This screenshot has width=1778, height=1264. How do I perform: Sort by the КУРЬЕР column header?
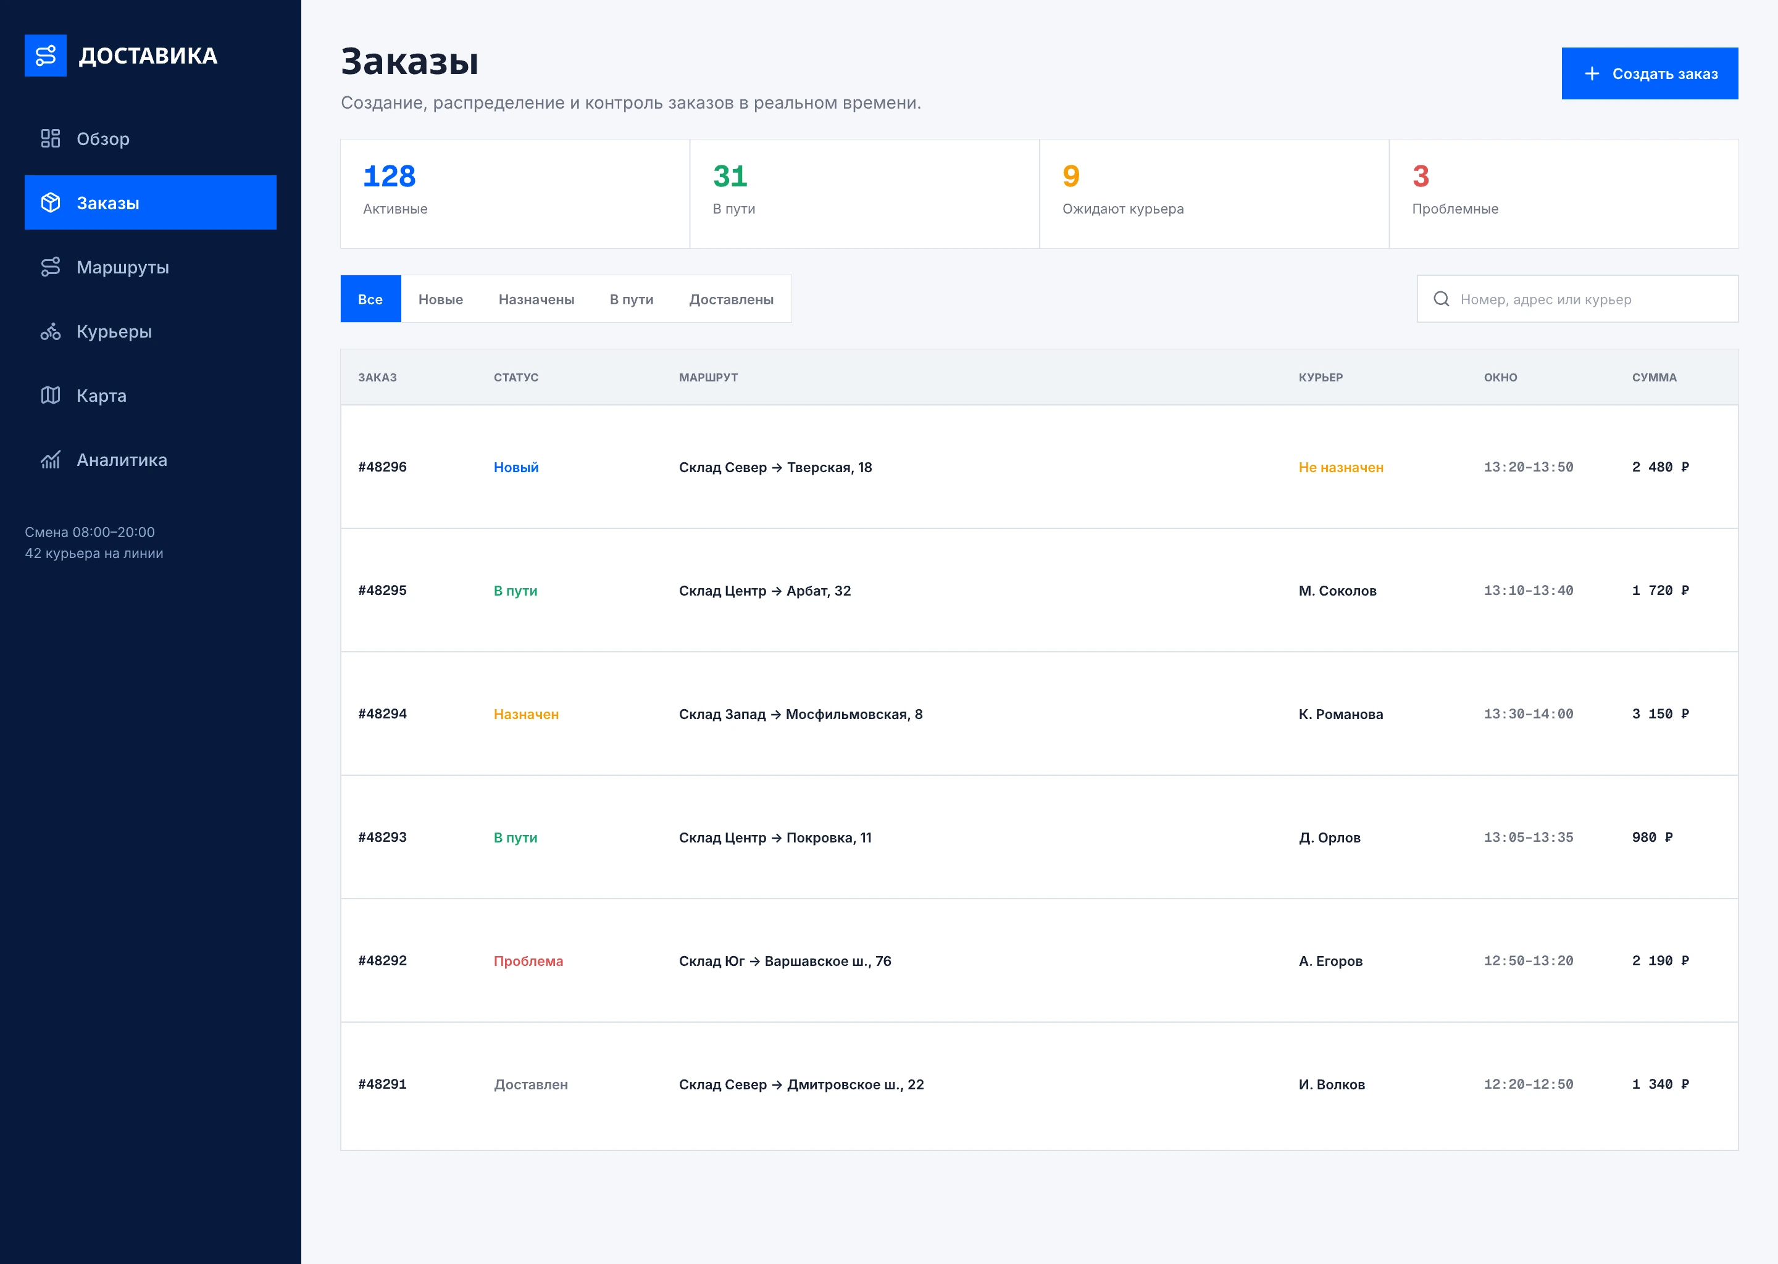point(1321,378)
